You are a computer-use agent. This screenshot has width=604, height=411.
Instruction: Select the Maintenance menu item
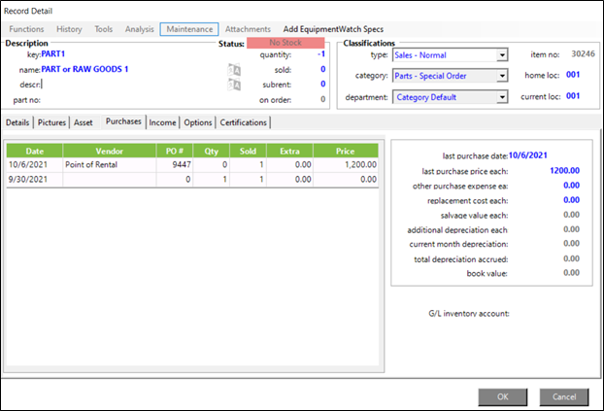click(x=189, y=29)
